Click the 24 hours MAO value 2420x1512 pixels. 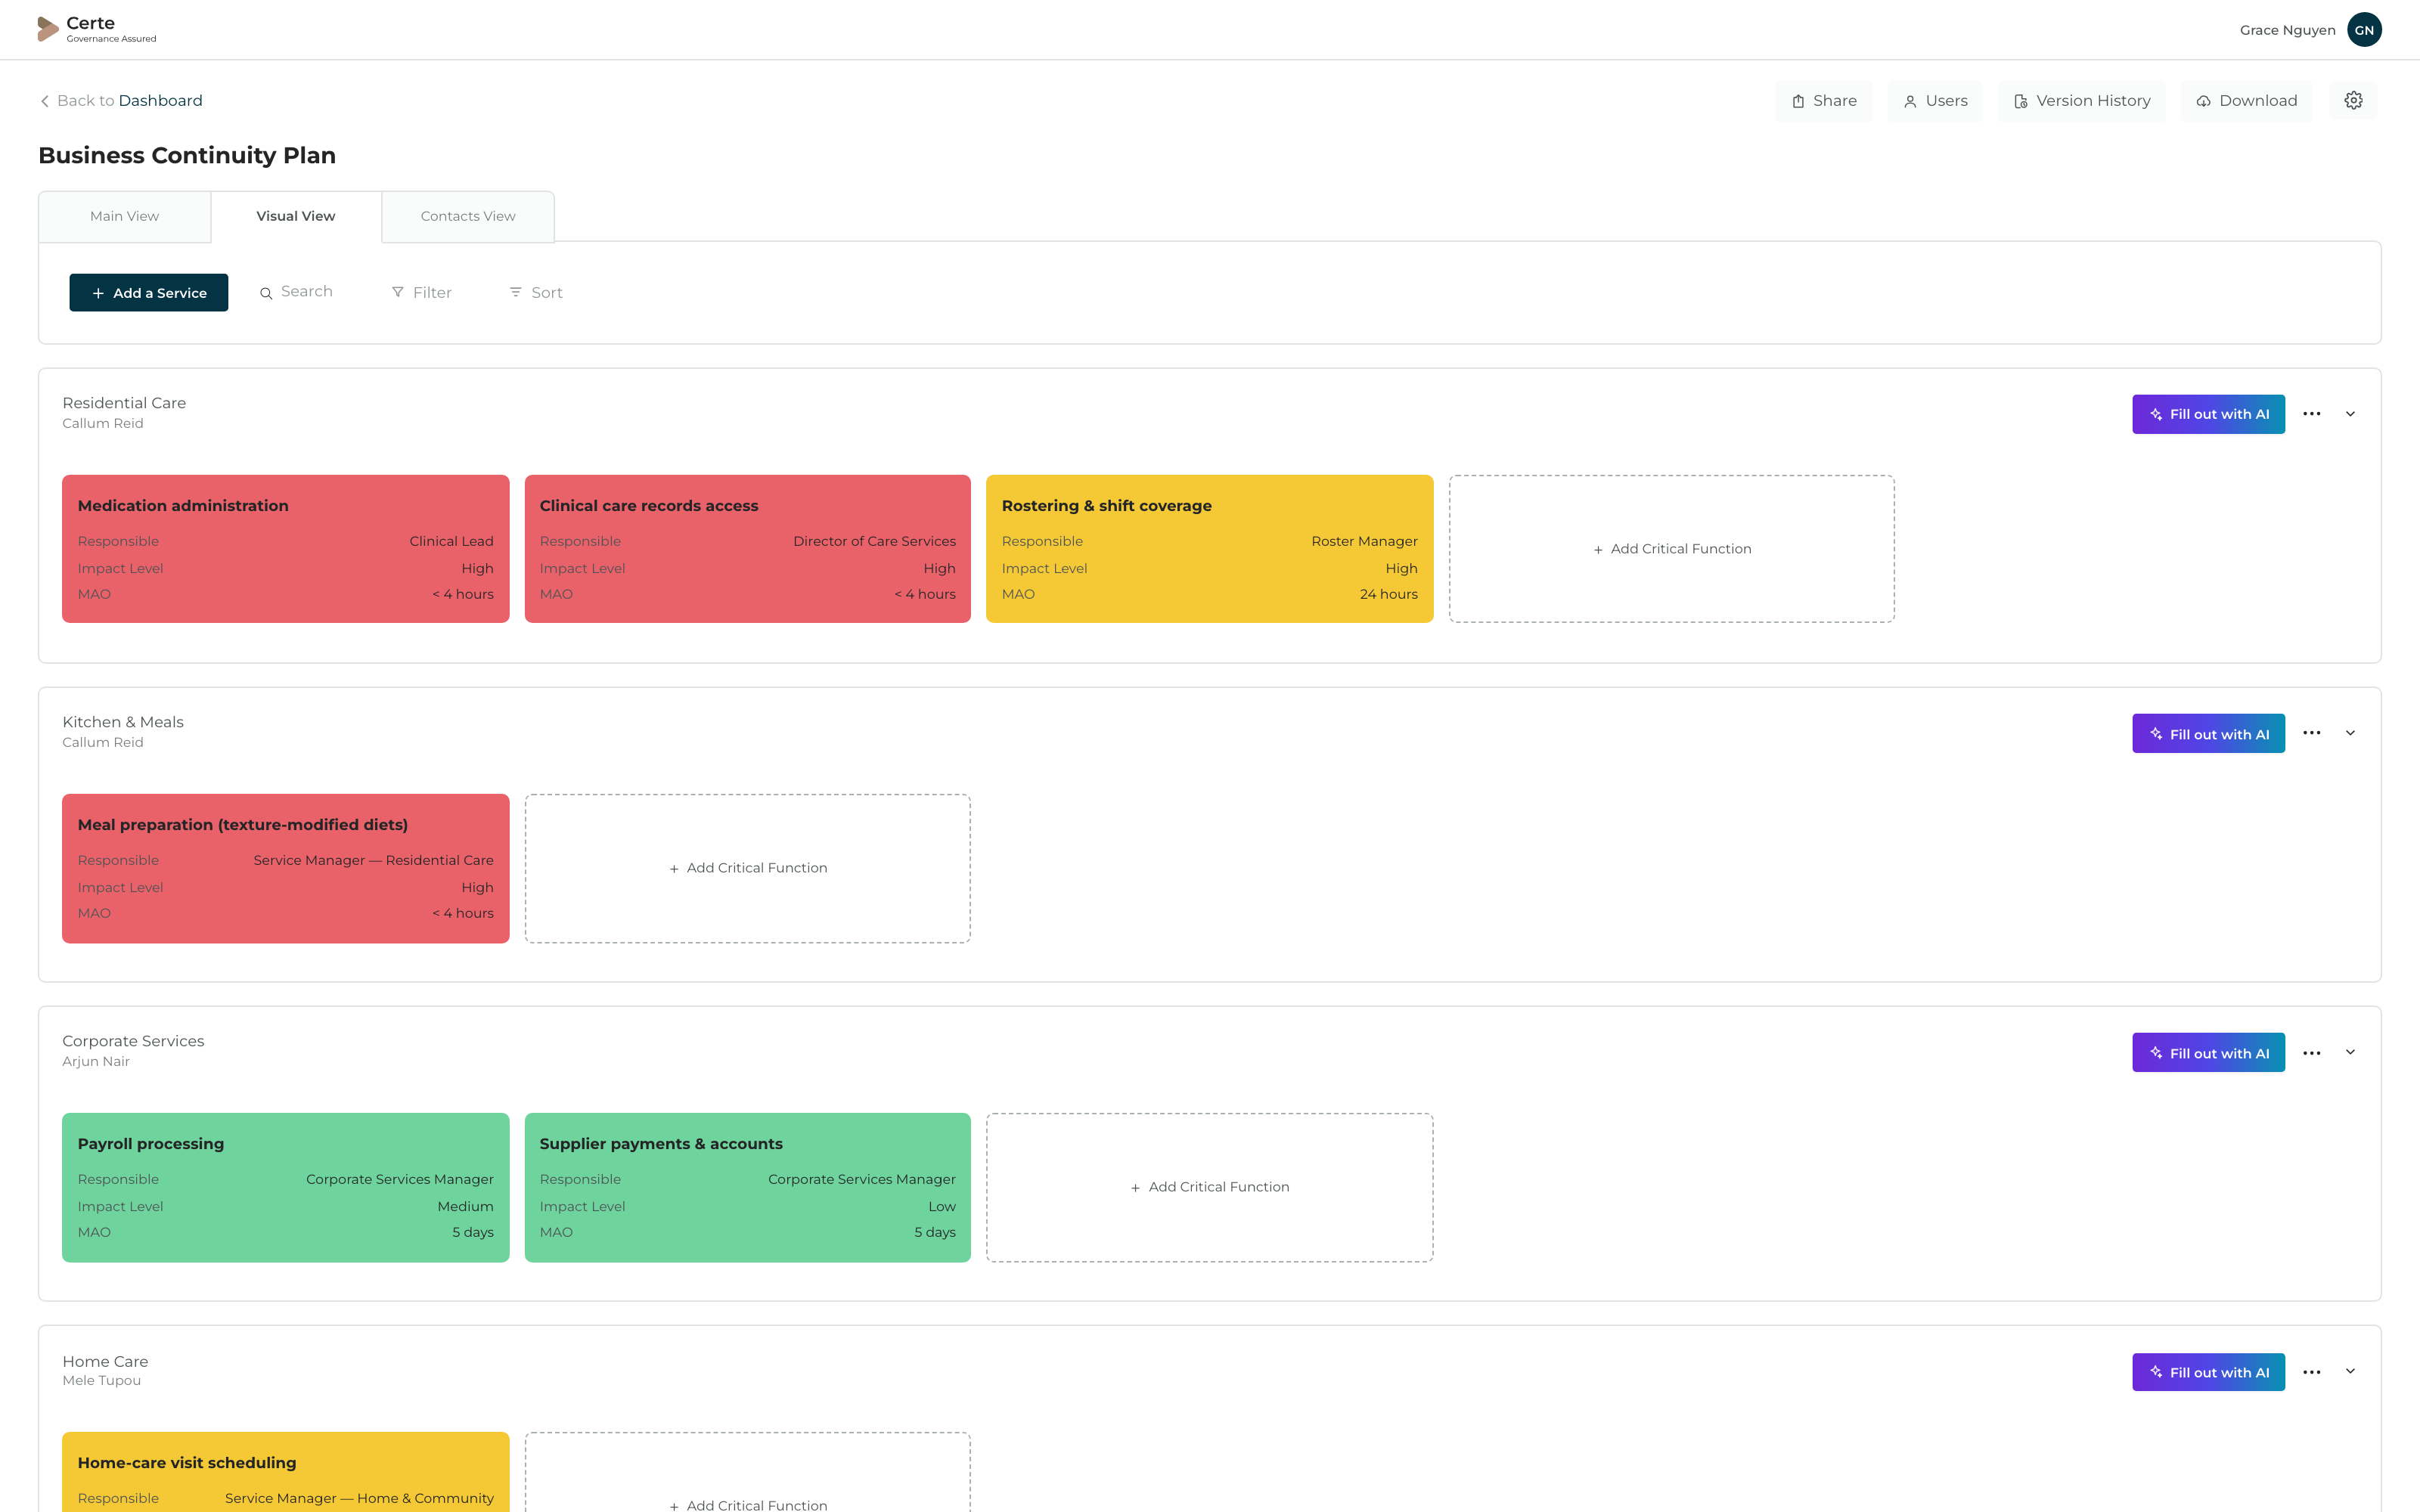[1388, 594]
